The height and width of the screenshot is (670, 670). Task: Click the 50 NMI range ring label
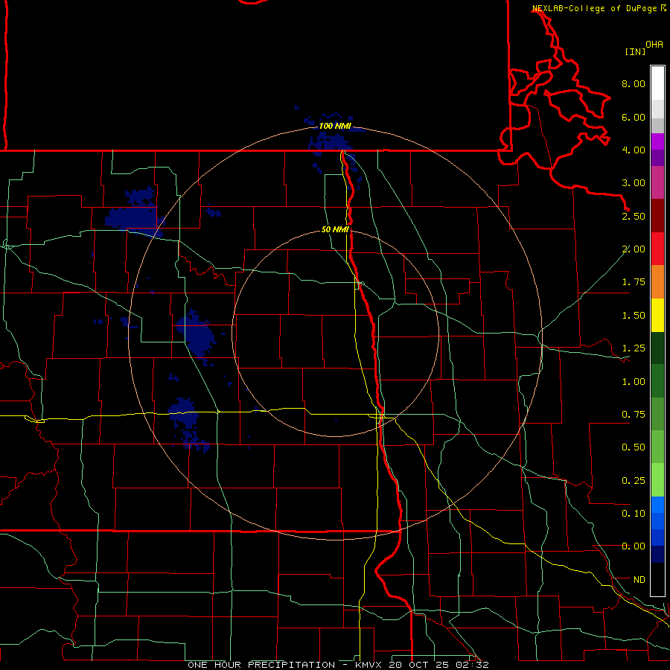pos(335,229)
